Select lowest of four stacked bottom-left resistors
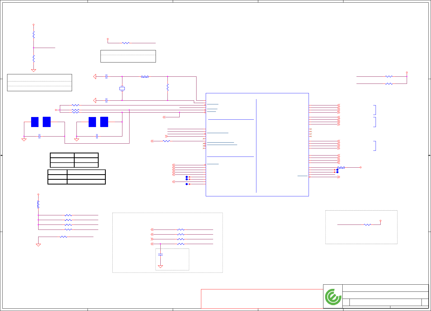Screen dimensions: 431x311 (x=68, y=230)
